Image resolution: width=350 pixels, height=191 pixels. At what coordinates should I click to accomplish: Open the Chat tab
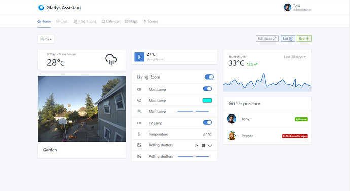62,21
